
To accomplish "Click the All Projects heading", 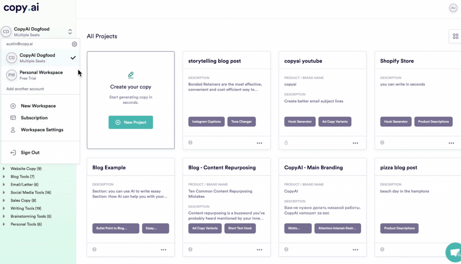I will [102, 36].
